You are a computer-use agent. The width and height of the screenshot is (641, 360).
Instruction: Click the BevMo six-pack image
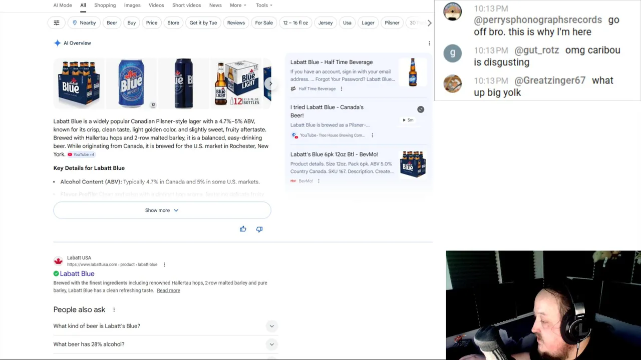pyautogui.click(x=413, y=164)
